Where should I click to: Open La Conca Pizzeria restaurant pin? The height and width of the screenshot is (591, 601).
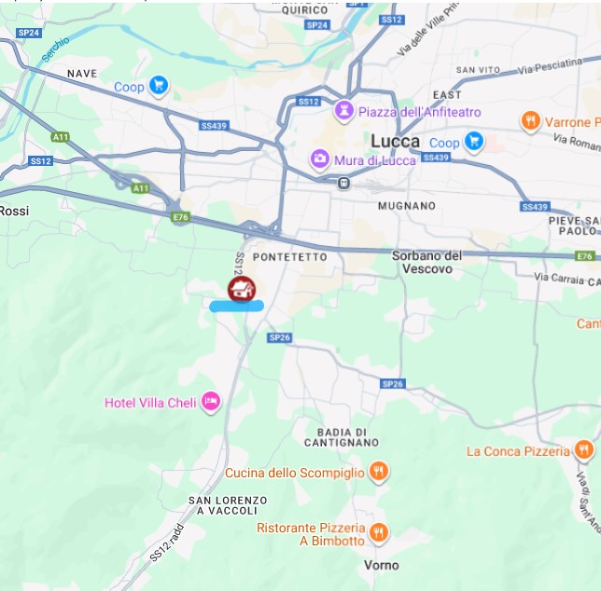(584, 449)
